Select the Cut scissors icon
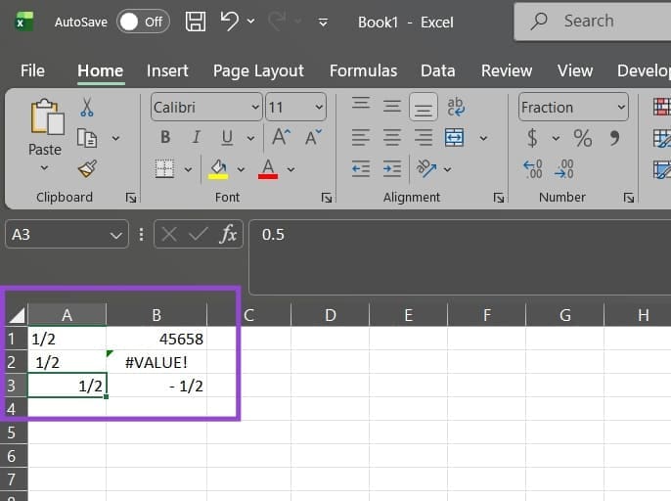Viewport: 671px width, 501px height. point(87,107)
